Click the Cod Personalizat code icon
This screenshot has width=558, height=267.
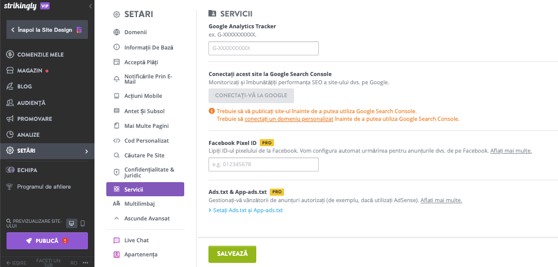(116, 141)
